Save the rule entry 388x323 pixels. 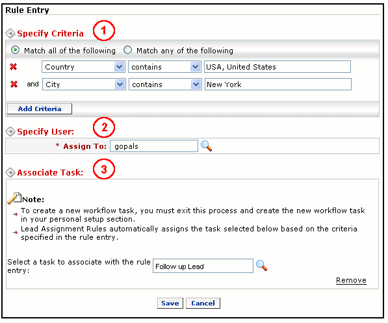(x=170, y=304)
